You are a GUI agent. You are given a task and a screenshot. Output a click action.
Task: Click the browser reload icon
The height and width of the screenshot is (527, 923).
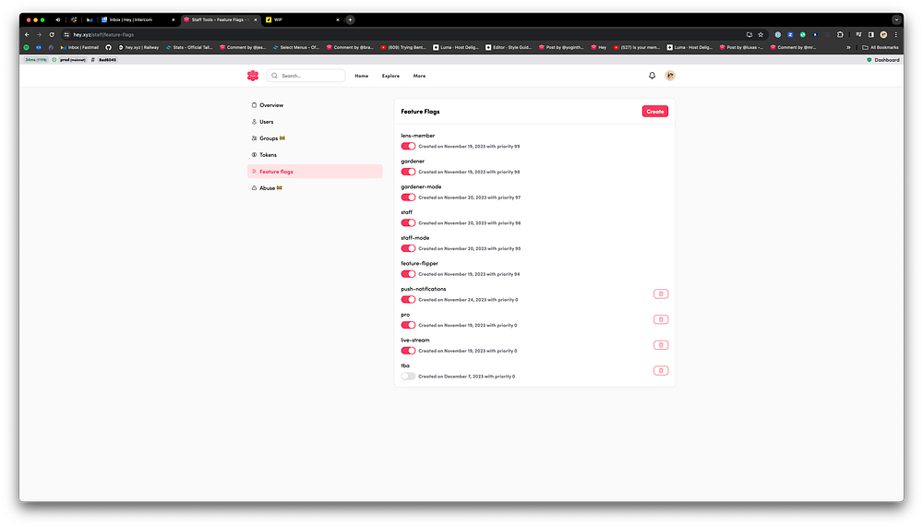pos(52,35)
